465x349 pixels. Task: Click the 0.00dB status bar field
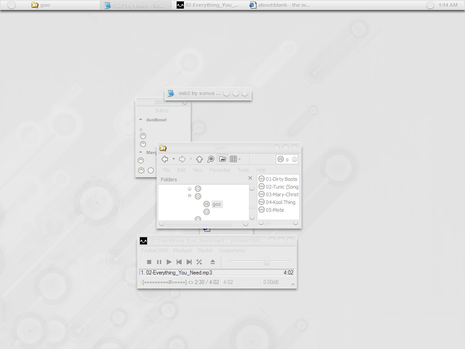[271, 282]
